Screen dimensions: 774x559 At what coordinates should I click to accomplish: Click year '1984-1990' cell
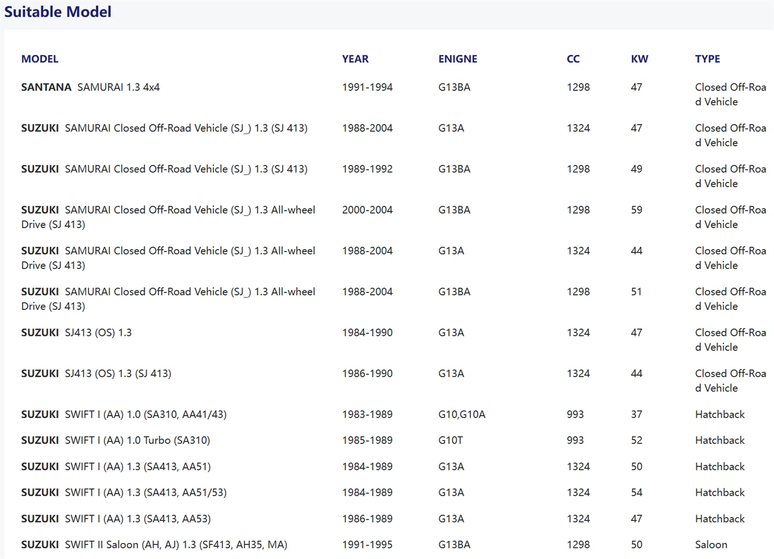point(367,333)
